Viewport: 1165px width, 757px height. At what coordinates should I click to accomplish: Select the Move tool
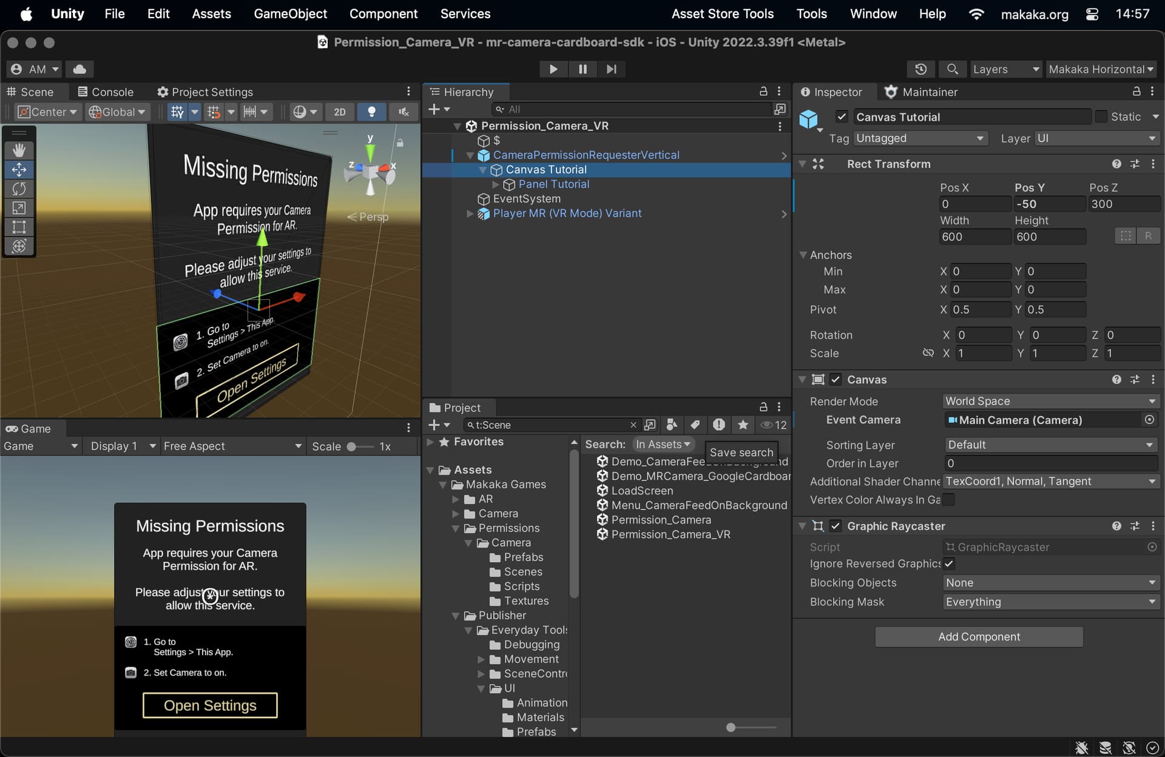pos(19,169)
